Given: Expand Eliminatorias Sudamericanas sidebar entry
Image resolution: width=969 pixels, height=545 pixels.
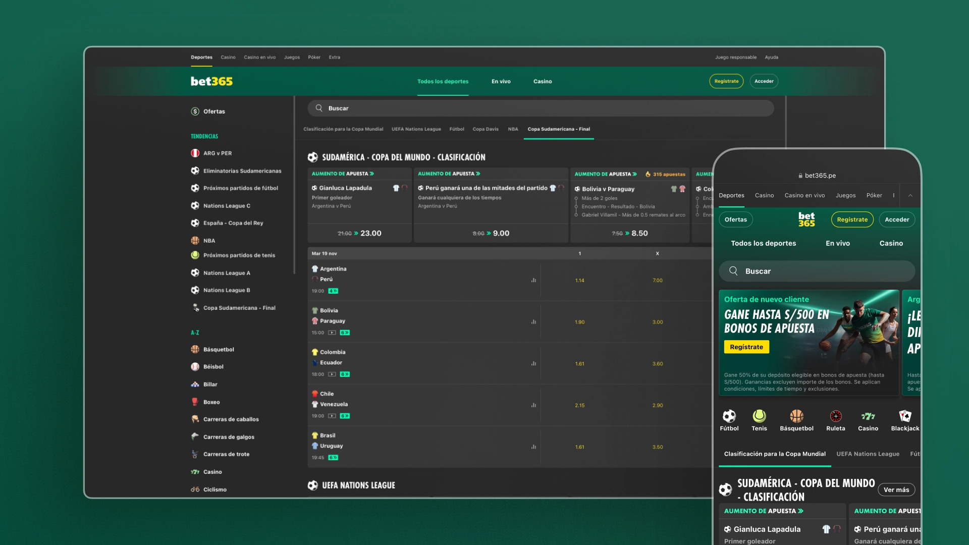Looking at the screenshot, I should 242,171.
